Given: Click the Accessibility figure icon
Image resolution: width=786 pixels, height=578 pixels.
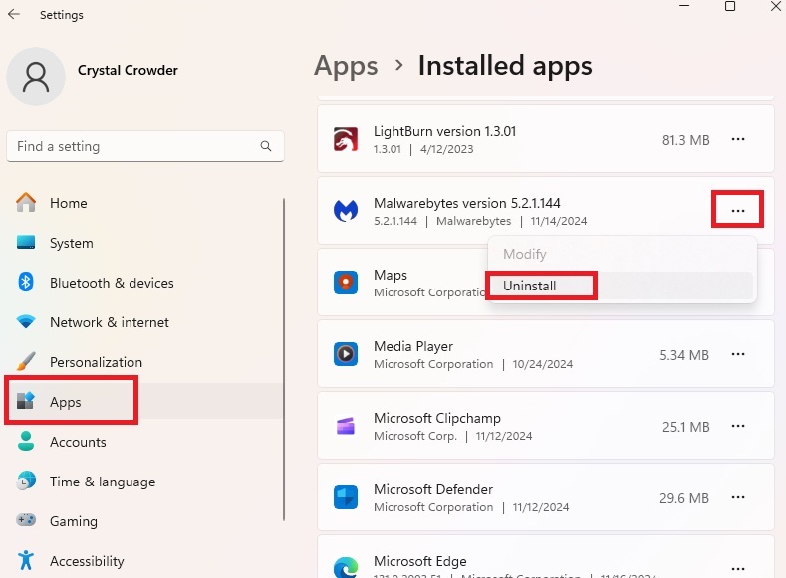Looking at the screenshot, I should tap(26, 560).
